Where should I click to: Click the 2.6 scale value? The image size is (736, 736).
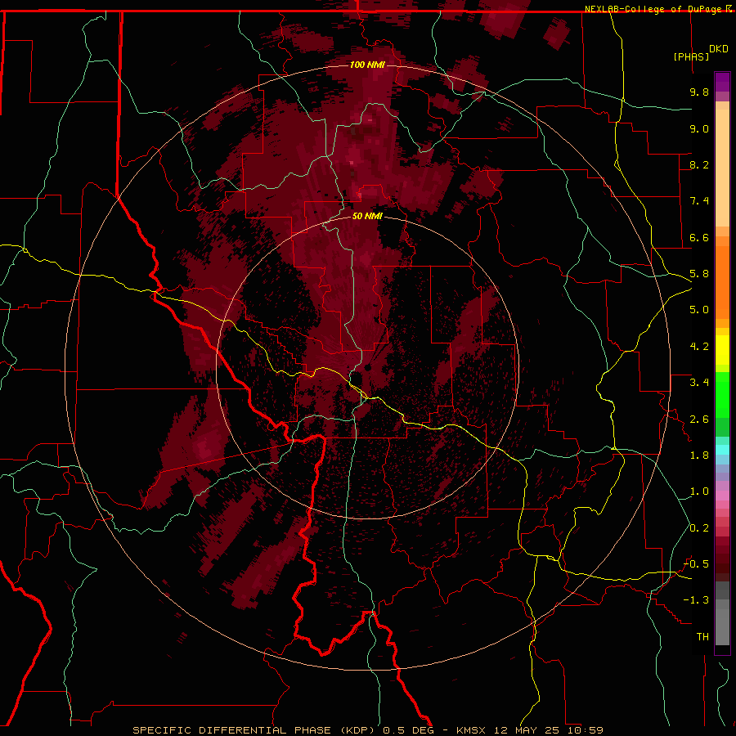pyautogui.click(x=699, y=420)
